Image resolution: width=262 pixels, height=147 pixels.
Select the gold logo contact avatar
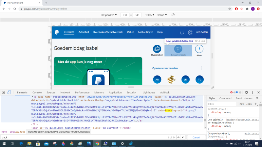pyautogui.click(x=171, y=79)
